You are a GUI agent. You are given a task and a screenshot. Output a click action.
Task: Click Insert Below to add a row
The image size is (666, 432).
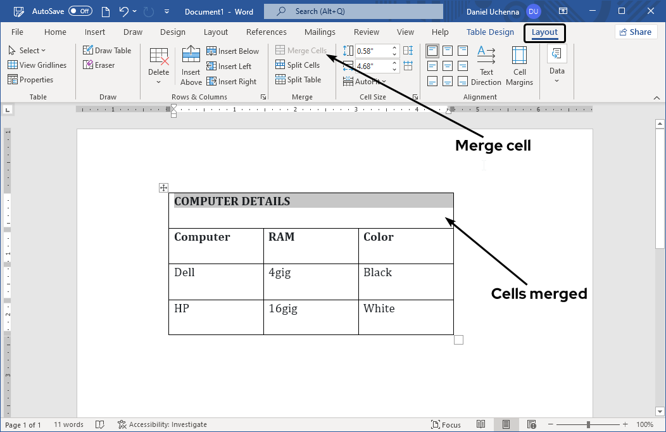pyautogui.click(x=233, y=51)
